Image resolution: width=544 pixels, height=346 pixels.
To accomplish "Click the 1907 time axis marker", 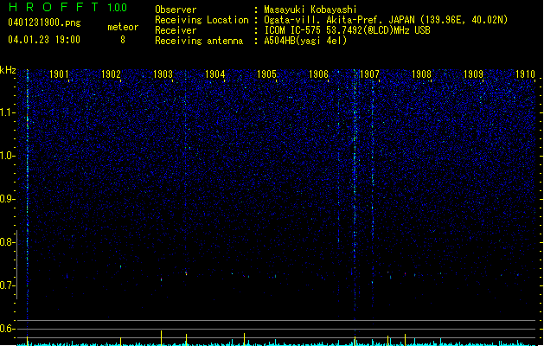I will [x=370, y=74].
